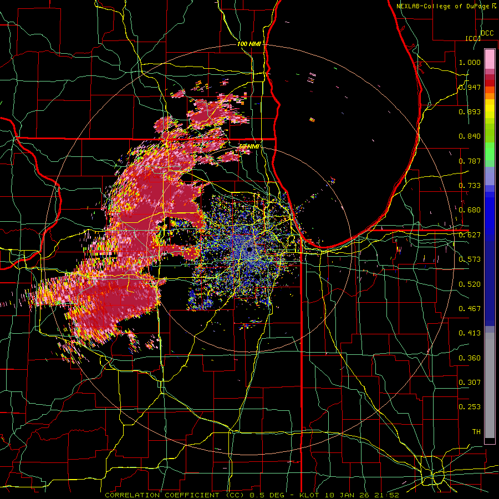Image resolution: width=499 pixels, height=499 pixels.
Task: Pick the light pink band of color scale
Action: point(490,59)
